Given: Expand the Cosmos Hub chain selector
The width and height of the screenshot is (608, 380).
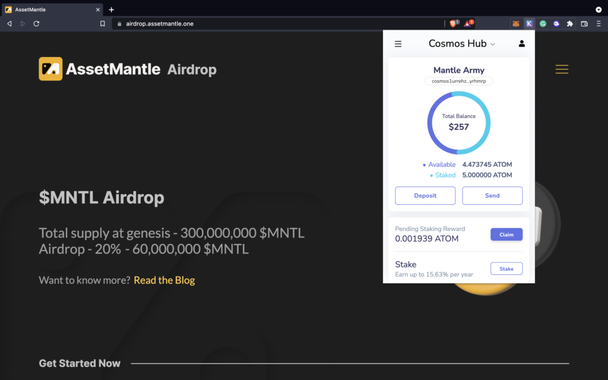Looking at the screenshot, I should coord(462,44).
